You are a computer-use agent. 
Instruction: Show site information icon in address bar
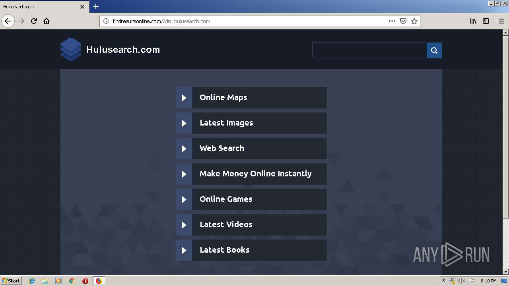coord(106,21)
